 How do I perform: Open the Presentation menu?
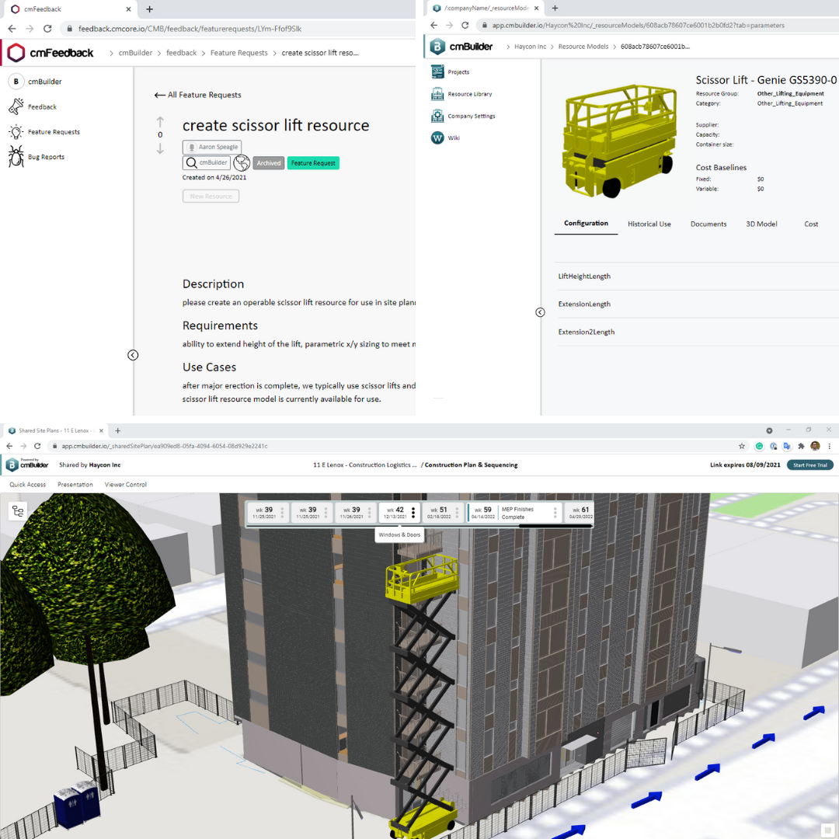tap(75, 485)
